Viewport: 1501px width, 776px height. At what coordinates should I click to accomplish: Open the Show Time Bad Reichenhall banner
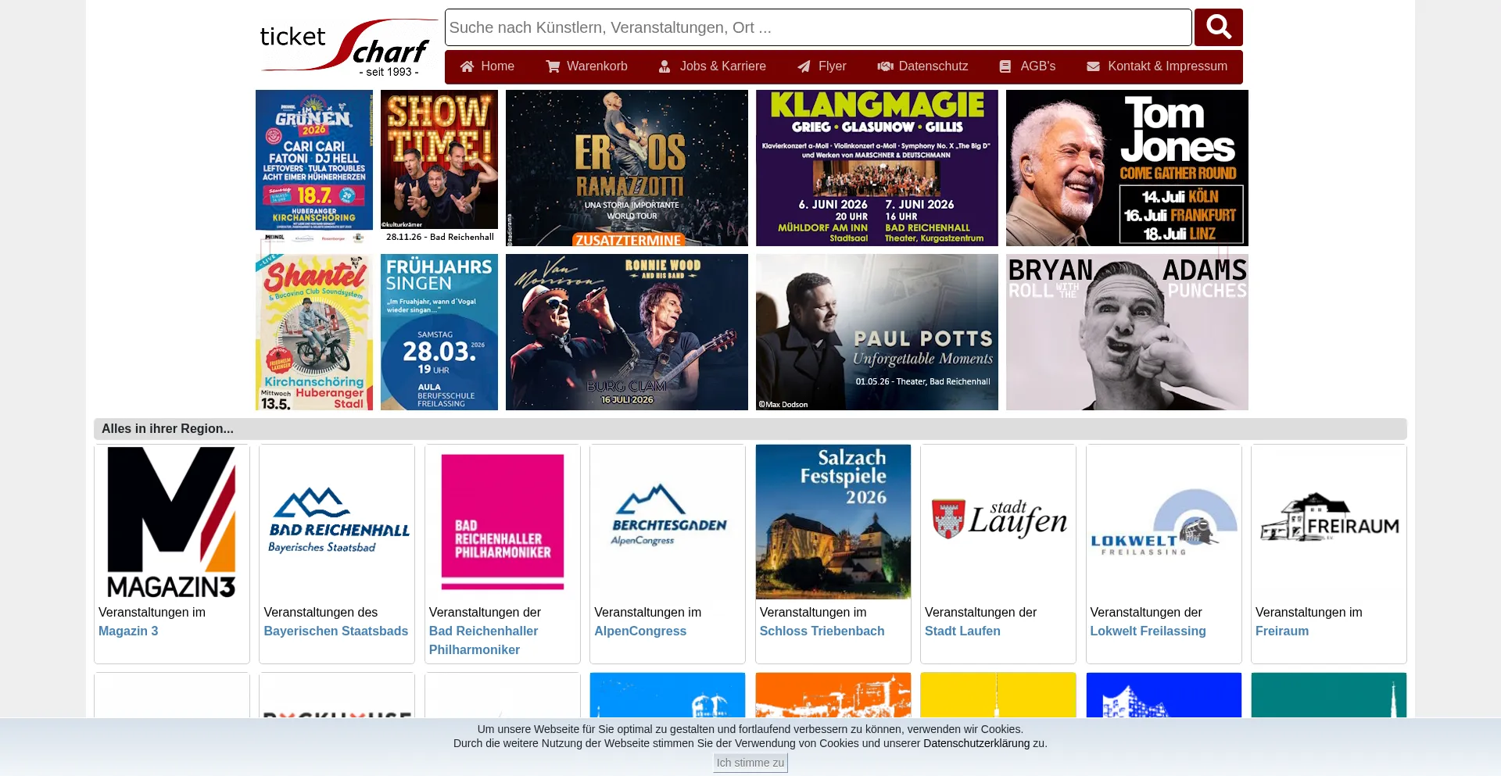(x=439, y=168)
